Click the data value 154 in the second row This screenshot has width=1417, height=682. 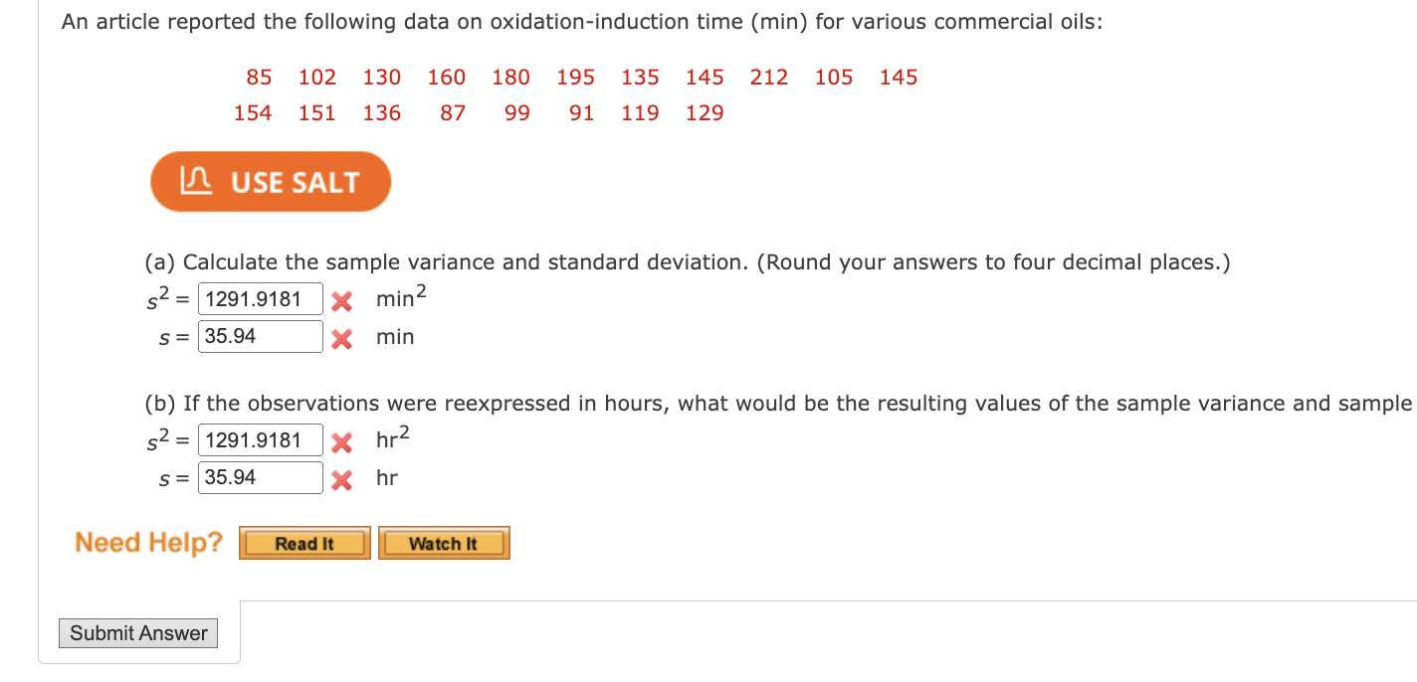(x=252, y=113)
